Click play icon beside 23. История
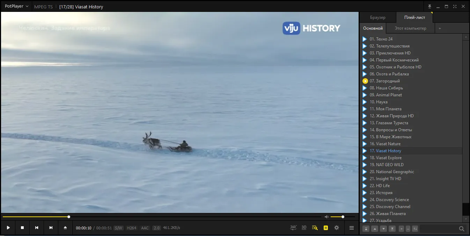 [x=365, y=193]
